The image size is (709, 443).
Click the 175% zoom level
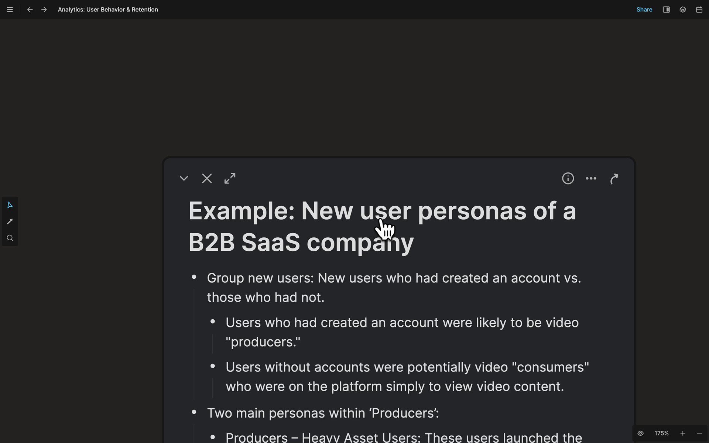click(x=661, y=433)
